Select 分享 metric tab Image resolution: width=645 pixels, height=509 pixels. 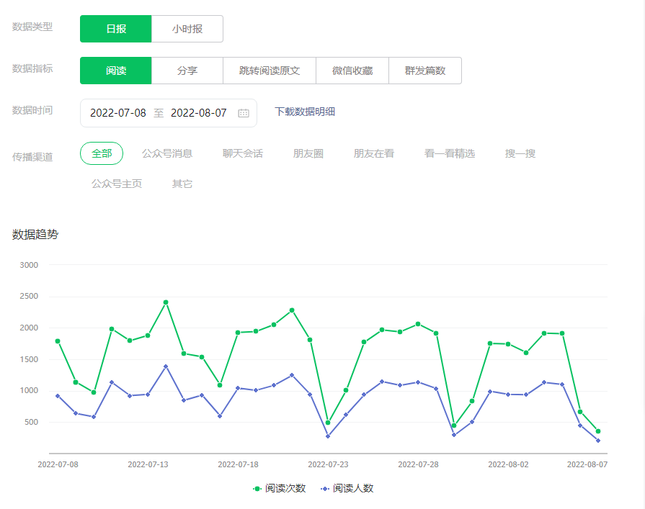[187, 71]
